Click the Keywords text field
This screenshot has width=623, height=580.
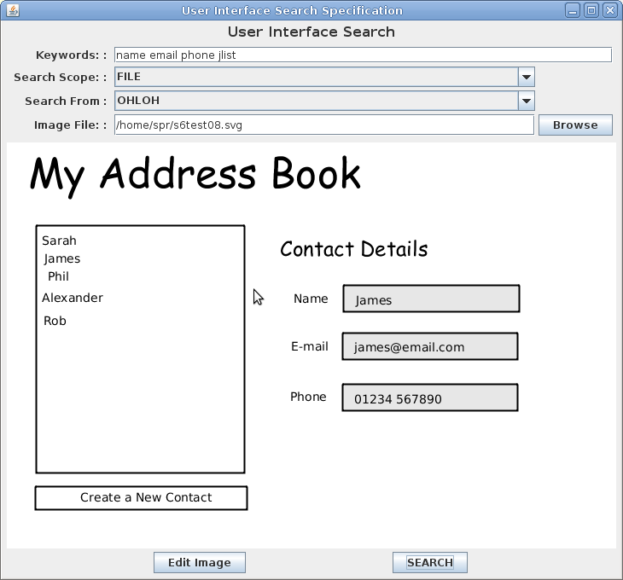[363, 55]
